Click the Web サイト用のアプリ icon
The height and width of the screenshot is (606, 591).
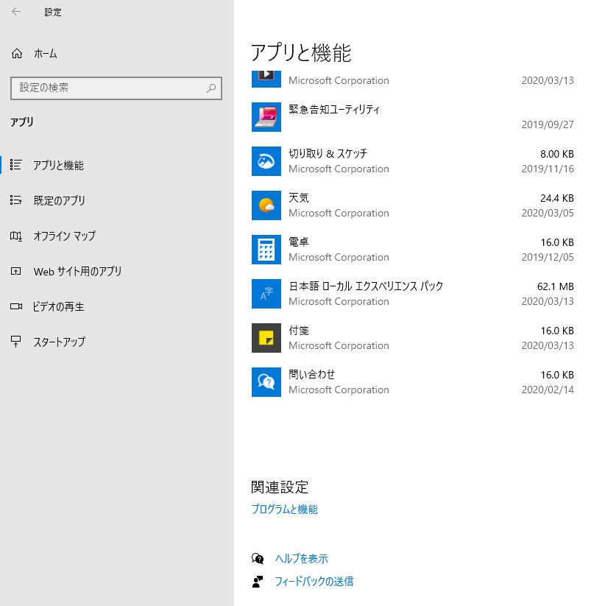16,271
